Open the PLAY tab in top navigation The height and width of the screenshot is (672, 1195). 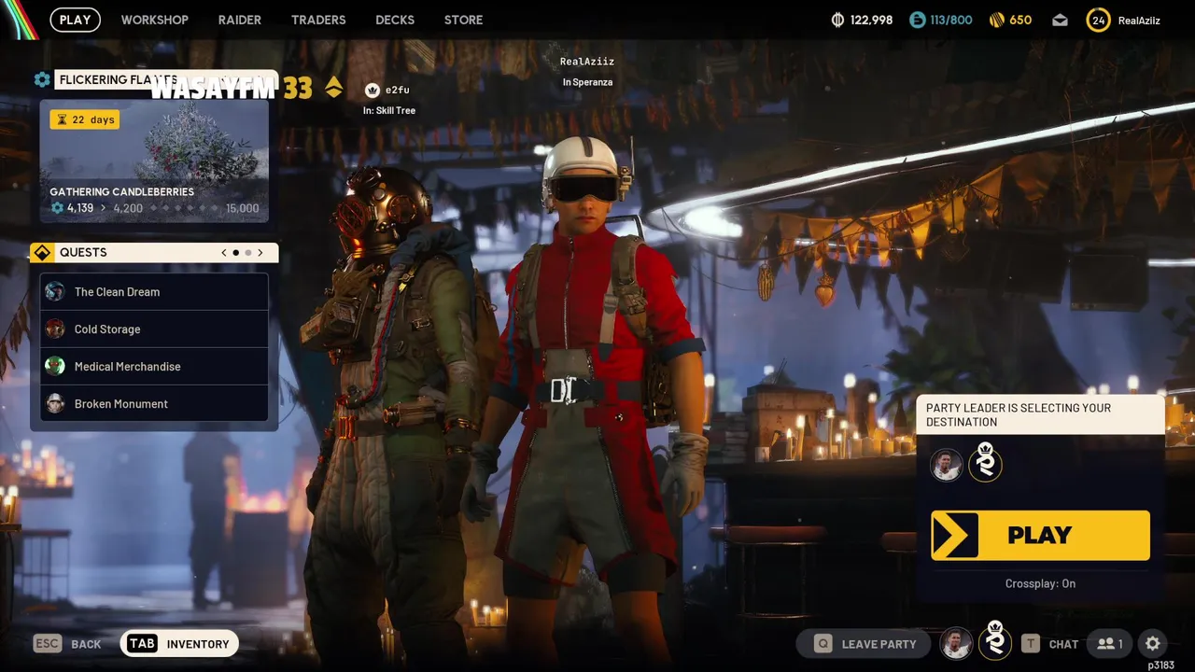point(75,20)
